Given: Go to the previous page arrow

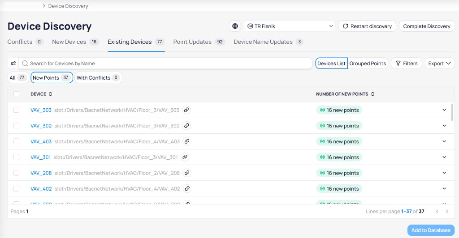Looking at the screenshot, I should 437,212.
